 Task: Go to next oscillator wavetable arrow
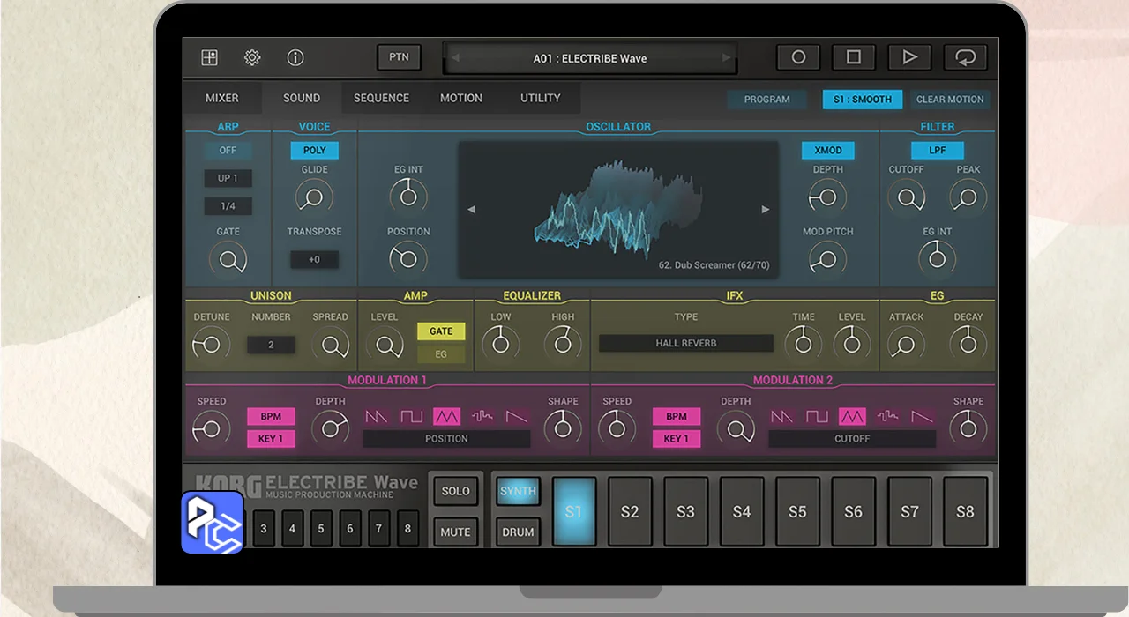[765, 210]
